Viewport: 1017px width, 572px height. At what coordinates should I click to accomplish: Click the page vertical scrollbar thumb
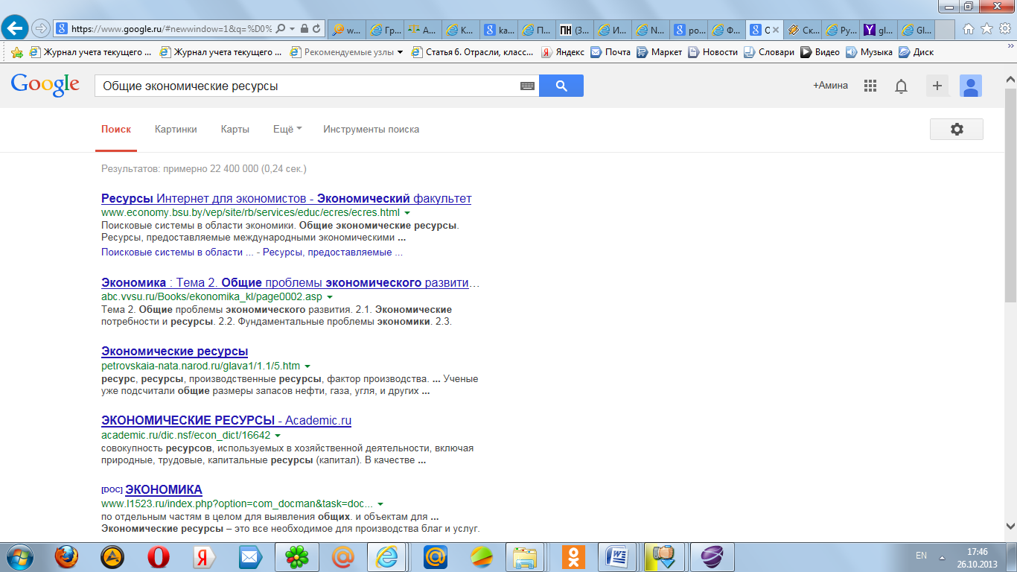[x=1010, y=194]
